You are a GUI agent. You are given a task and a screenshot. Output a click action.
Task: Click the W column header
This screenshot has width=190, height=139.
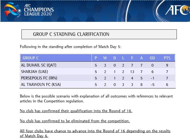105,58
